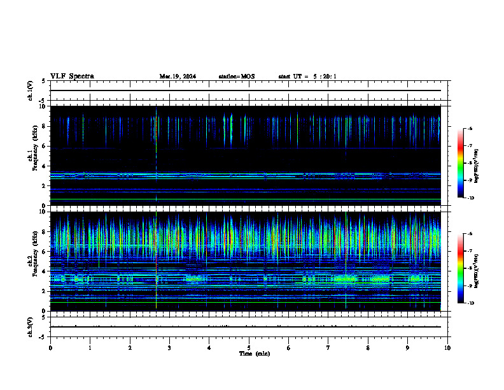Click the "ch.1(V)" waveform axis label

coord(30,90)
